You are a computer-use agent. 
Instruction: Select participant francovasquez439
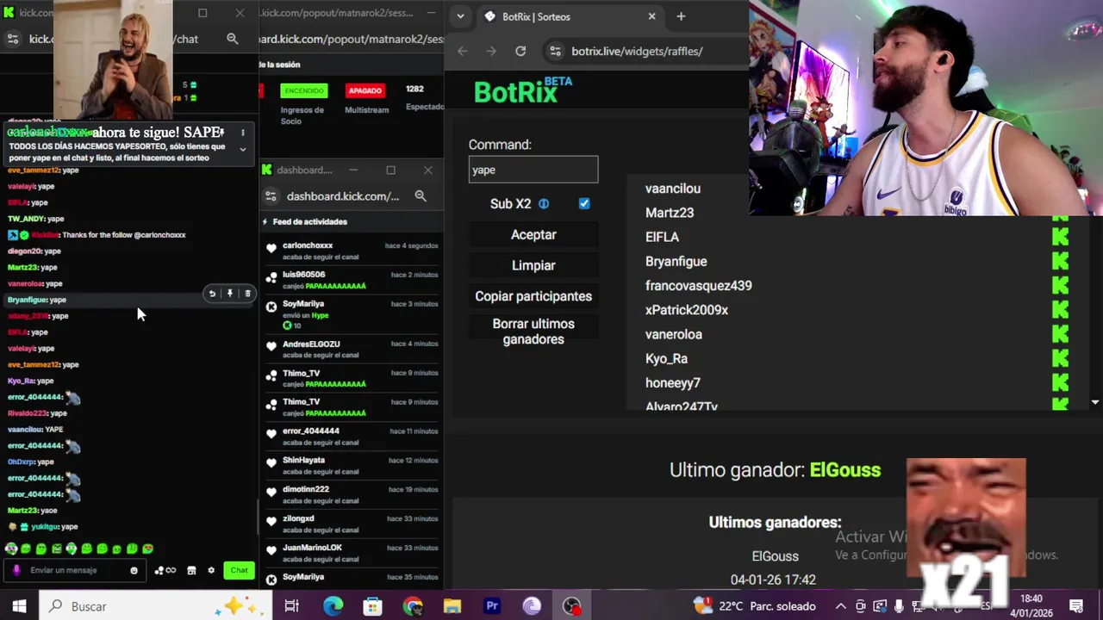pos(698,285)
